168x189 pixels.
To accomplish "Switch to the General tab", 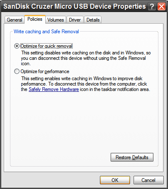I will [x=15, y=20].
